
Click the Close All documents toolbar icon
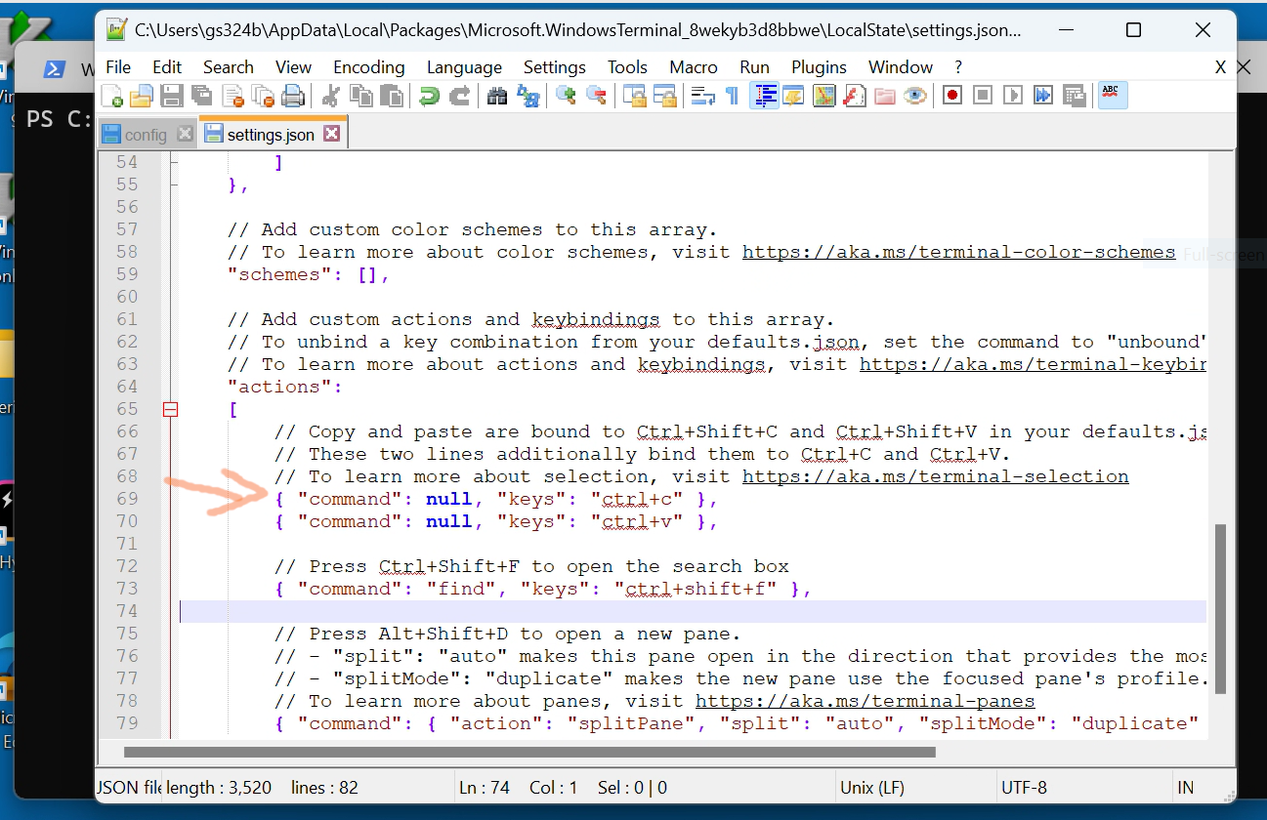click(x=263, y=96)
